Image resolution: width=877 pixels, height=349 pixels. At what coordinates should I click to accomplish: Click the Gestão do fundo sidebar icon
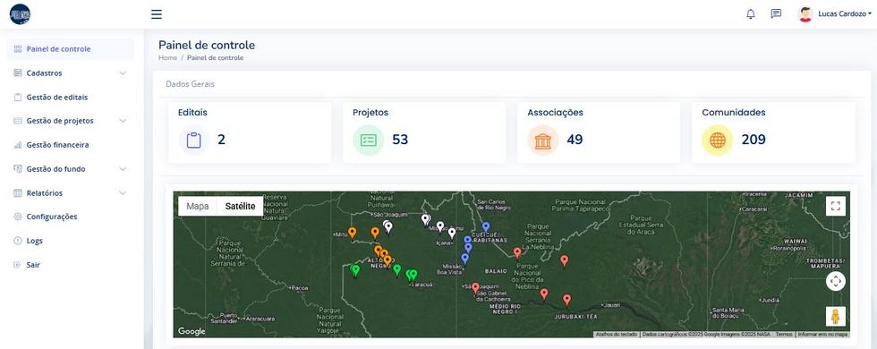click(x=17, y=169)
